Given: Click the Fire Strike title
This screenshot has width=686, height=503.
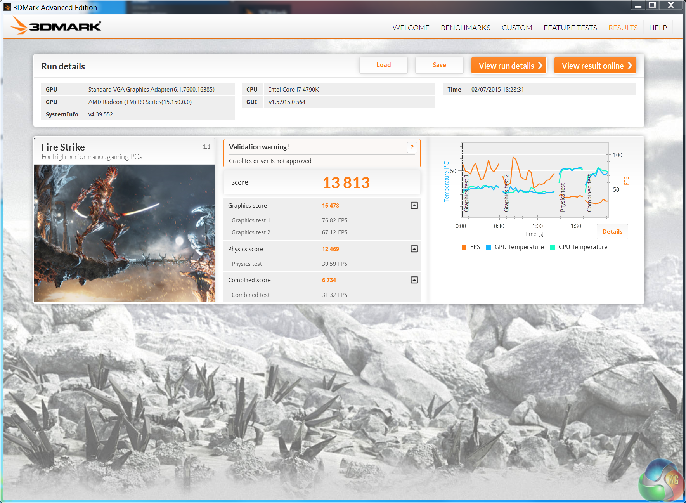Looking at the screenshot, I should [x=63, y=147].
